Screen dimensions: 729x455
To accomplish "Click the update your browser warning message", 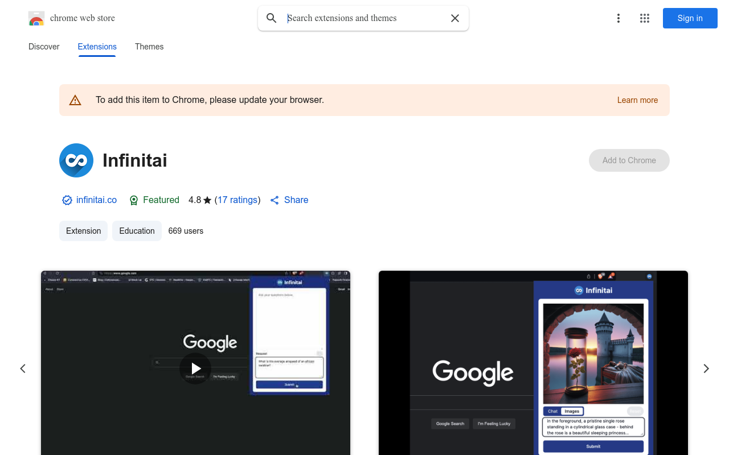I will (210, 100).
